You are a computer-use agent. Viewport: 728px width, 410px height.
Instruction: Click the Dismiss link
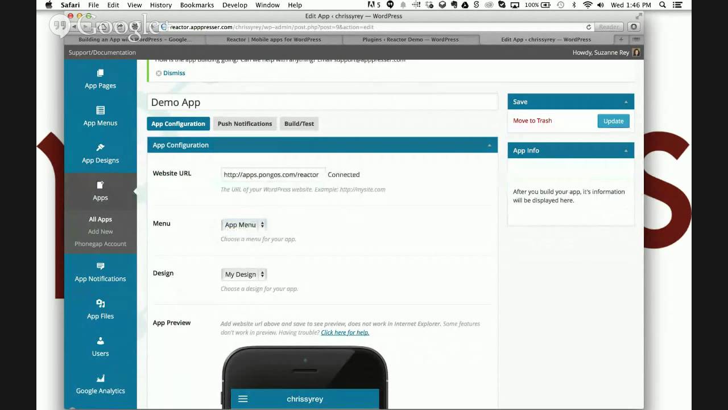point(174,73)
